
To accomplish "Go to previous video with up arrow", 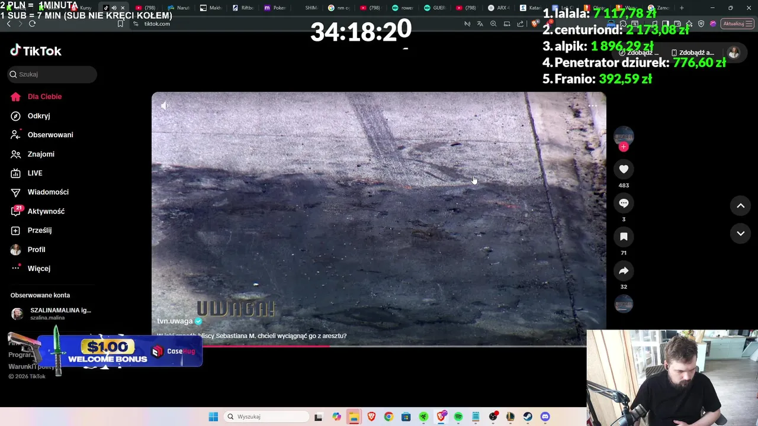I will point(740,206).
